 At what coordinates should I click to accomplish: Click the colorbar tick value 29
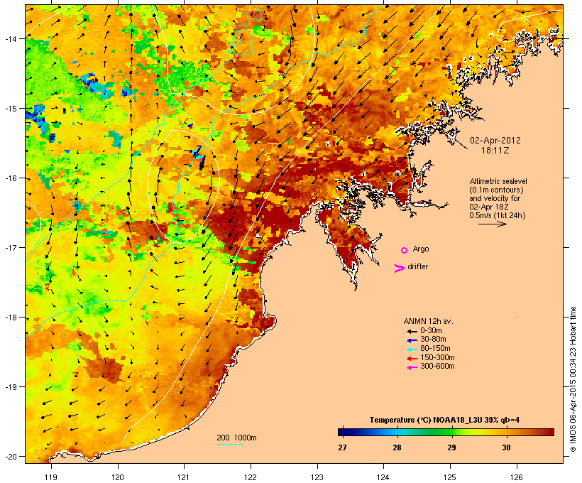tap(451, 447)
